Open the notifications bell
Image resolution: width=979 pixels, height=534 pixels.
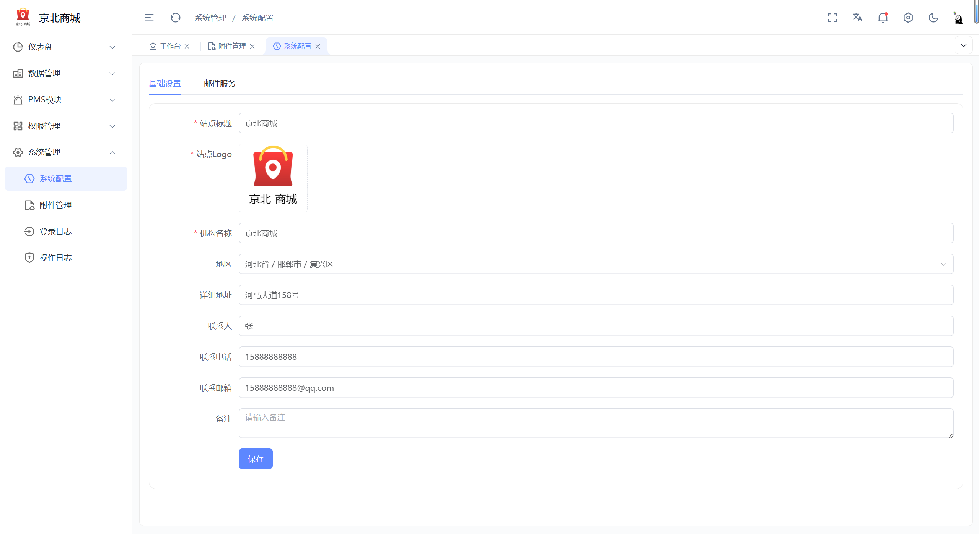point(883,18)
